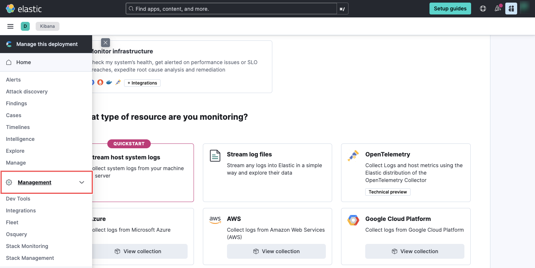Open the deployment switcher labeled D
This screenshot has height=268, width=535.
coord(25,26)
